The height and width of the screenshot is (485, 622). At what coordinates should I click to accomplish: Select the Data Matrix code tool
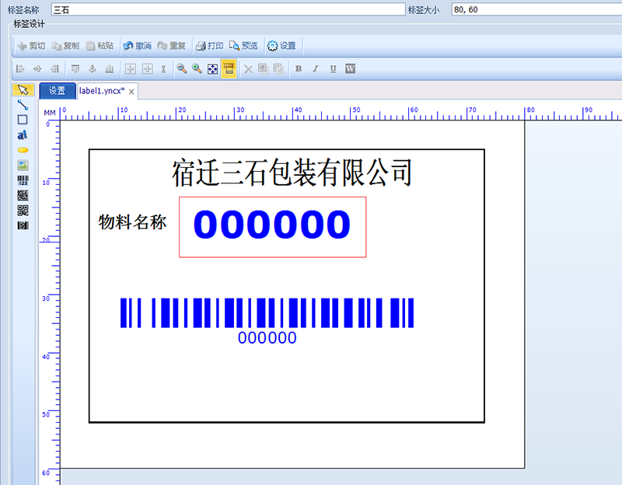(23, 196)
